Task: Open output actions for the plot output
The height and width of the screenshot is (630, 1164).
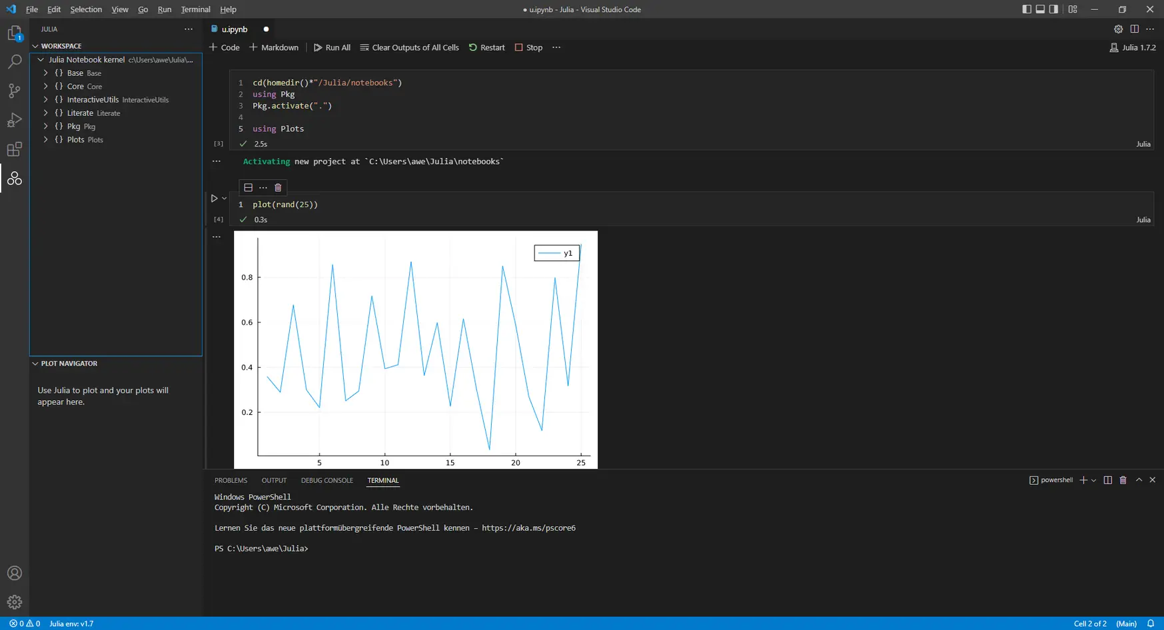Action: pos(217,237)
